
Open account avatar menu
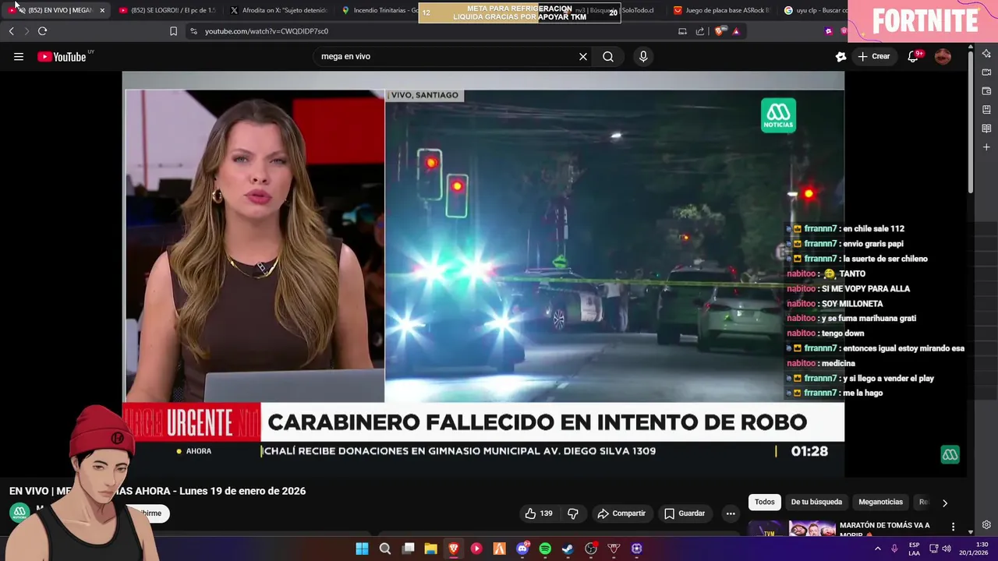pyautogui.click(x=943, y=56)
